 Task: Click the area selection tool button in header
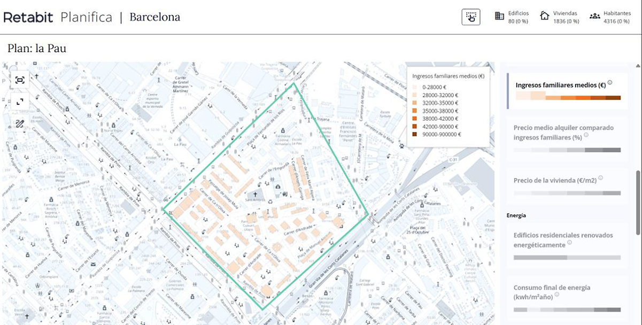click(x=471, y=17)
